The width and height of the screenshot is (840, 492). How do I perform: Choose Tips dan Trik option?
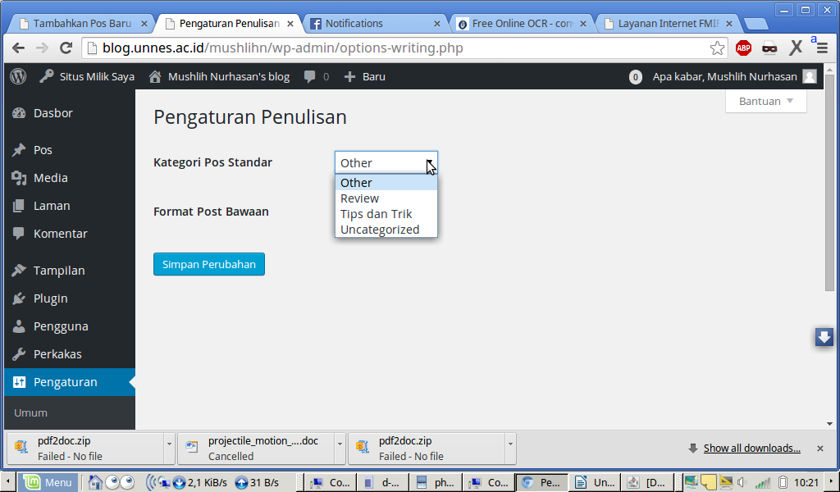(x=386, y=214)
